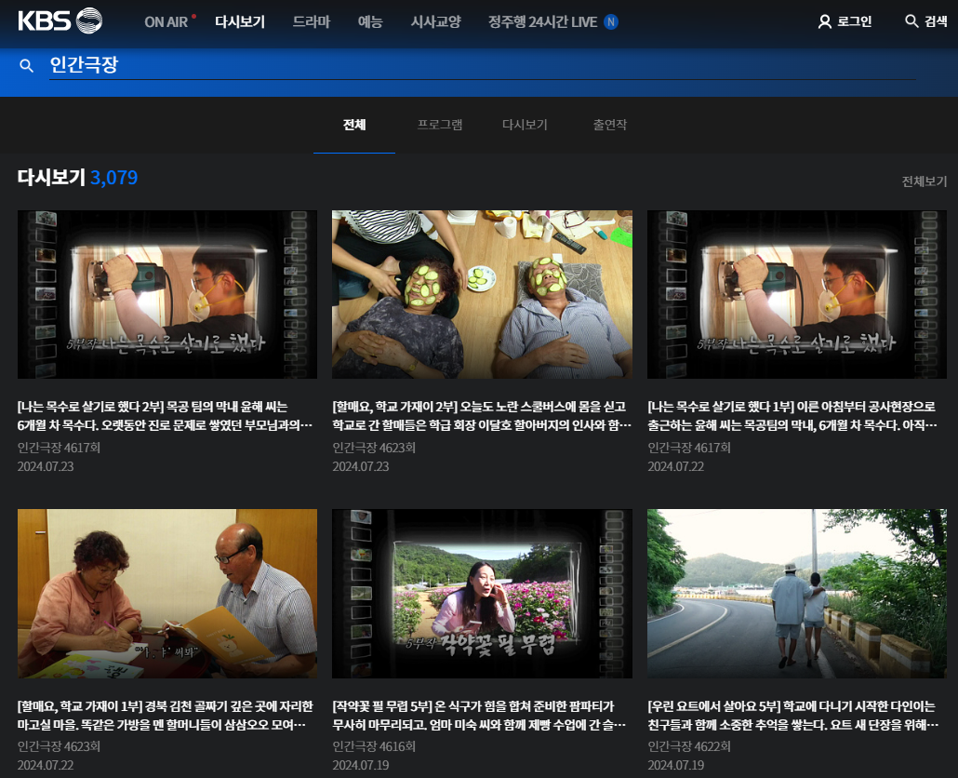Click 인간극장 4617회 under 2부 card

click(59, 448)
